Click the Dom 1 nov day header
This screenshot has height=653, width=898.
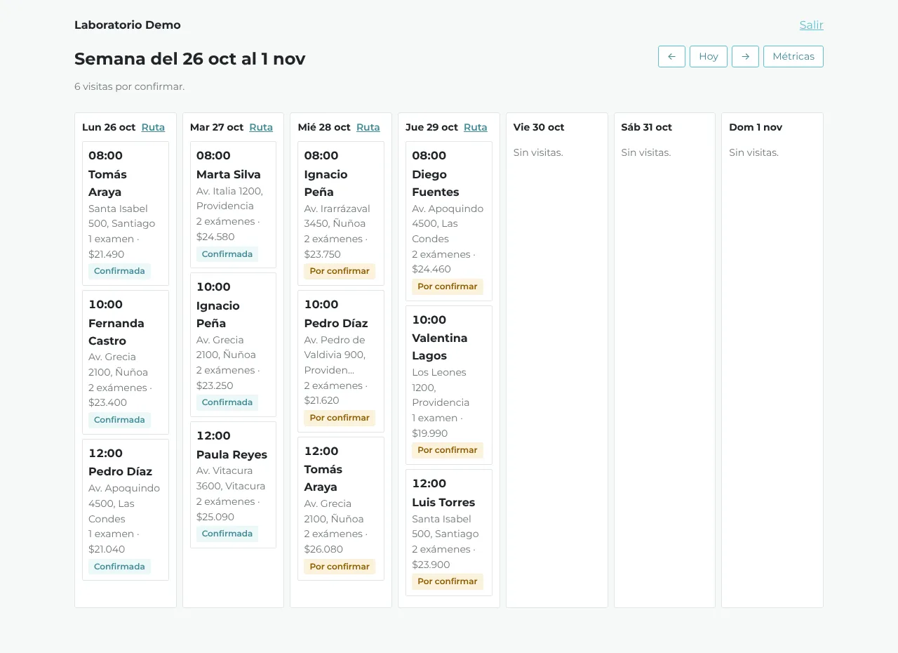[x=756, y=127]
